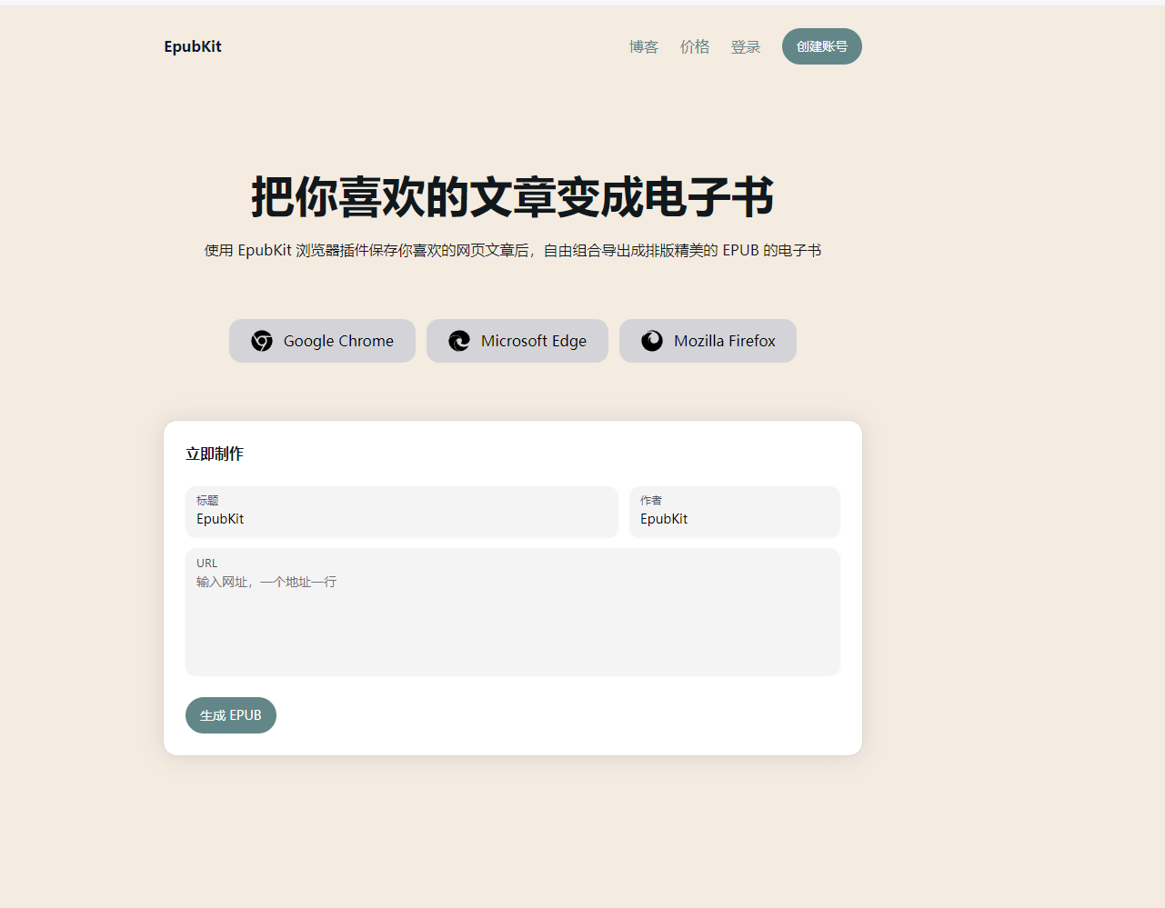The height and width of the screenshot is (908, 1165).
Task: Click the Mozilla Firefox text label
Action: (725, 341)
